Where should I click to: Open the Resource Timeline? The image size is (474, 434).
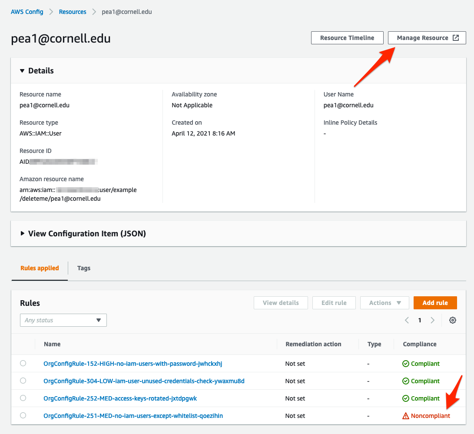coord(347,38)
